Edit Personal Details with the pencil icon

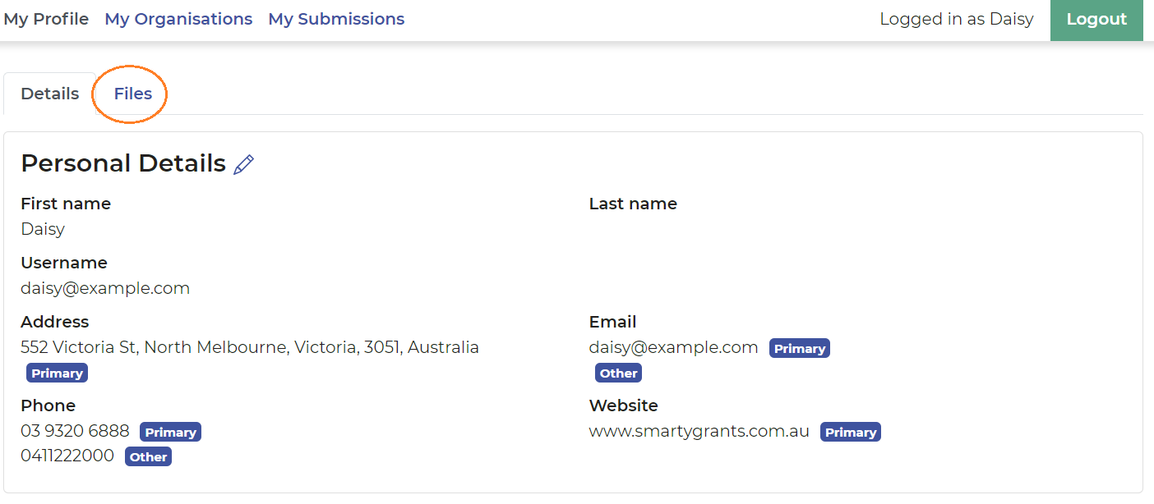coord(243,164)
